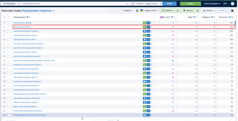This screenshot has width=238, height=121.
Task: Click the Знайти search button
Action: coord(170,4)
